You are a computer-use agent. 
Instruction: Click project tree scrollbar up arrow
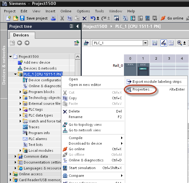[78, 57]
